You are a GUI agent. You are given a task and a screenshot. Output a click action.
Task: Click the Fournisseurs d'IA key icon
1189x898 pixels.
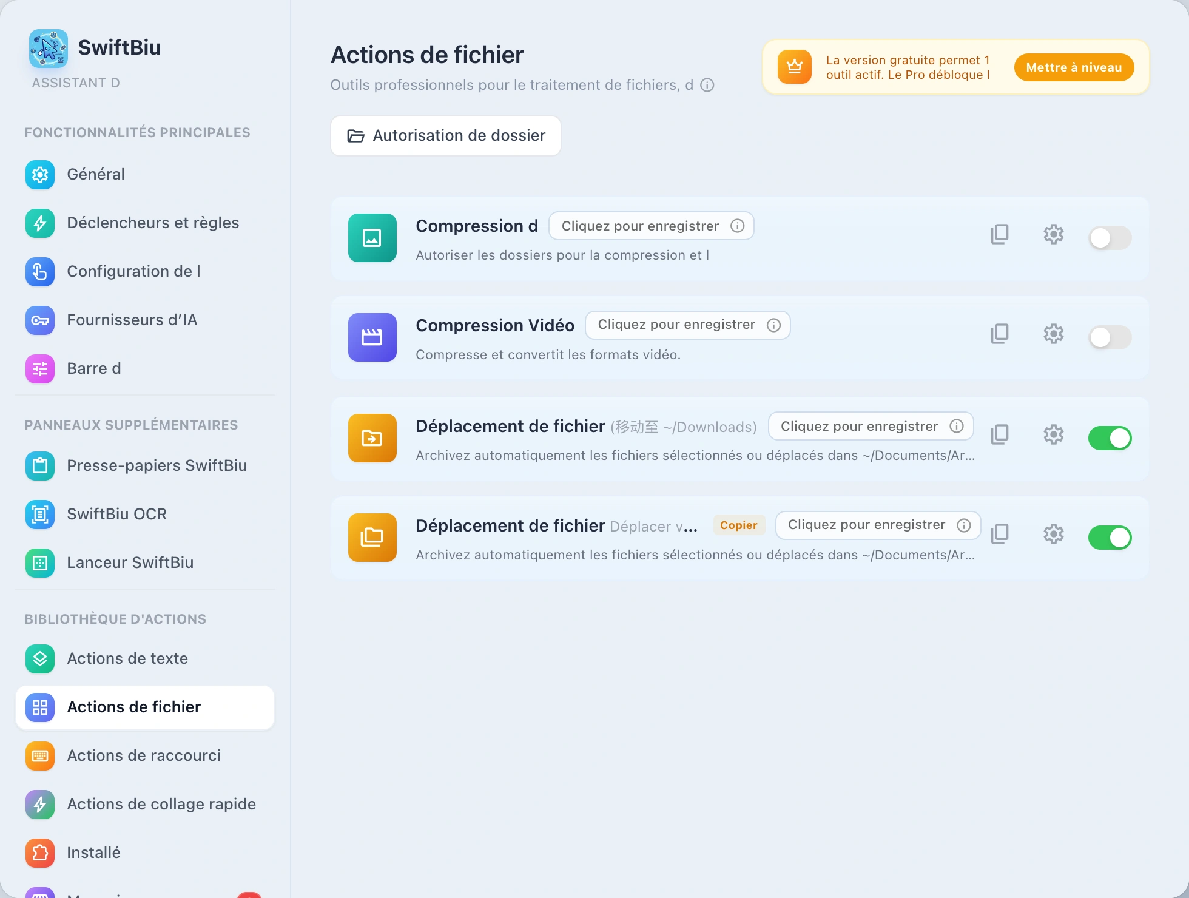tap(40, 320)
